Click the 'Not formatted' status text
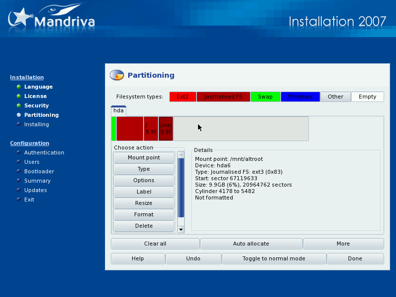Screen dimensions: 396x297 coord(214,198)
